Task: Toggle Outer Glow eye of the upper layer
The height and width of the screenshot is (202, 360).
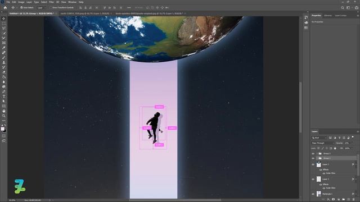Action: (x=324, y=173)
